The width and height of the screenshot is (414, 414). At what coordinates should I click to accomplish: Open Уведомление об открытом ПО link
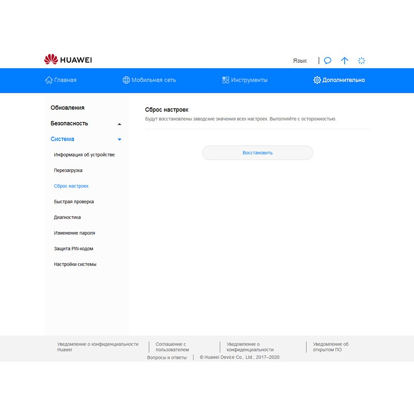pyautogui.click(x=331, y=347)
